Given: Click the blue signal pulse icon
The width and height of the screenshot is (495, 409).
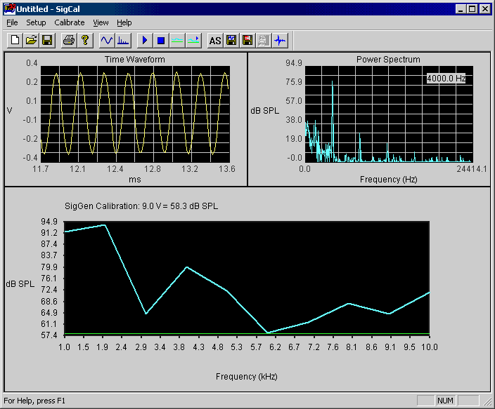Looking at the screenshot, I should [280, 40].
